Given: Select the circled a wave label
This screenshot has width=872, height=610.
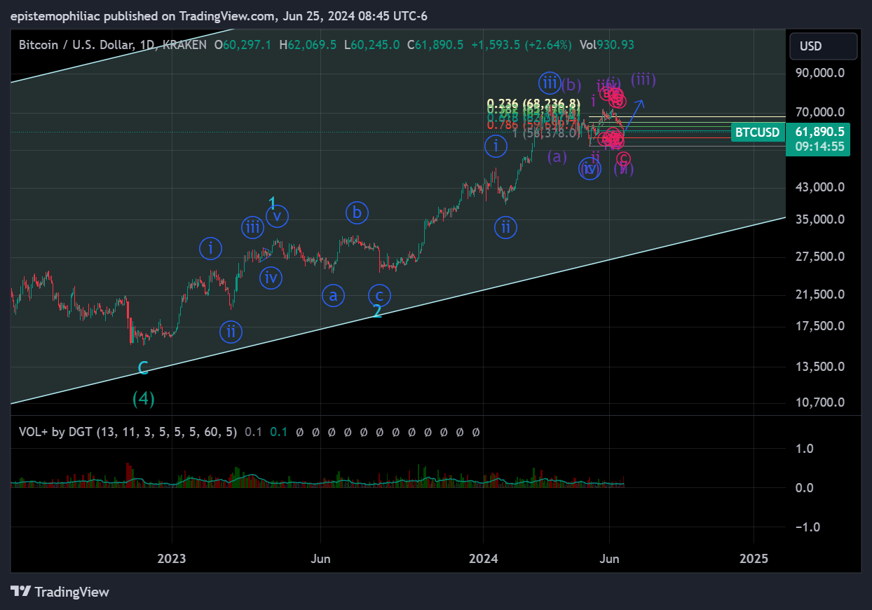Looking at the screenshot, I should tap(334, 295).
